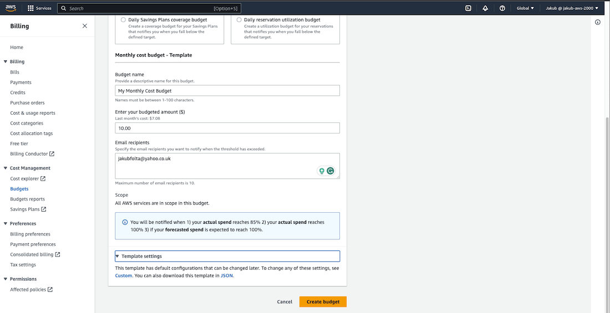Click the Create budget button

323,302
